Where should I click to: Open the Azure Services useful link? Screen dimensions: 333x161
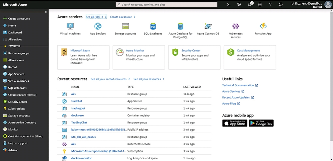point(233,91)
